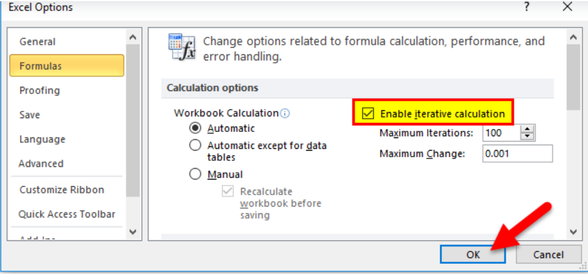Click the formula calculator icon in the header
Screen dimensions: 588x276
(x=182, y=47)
